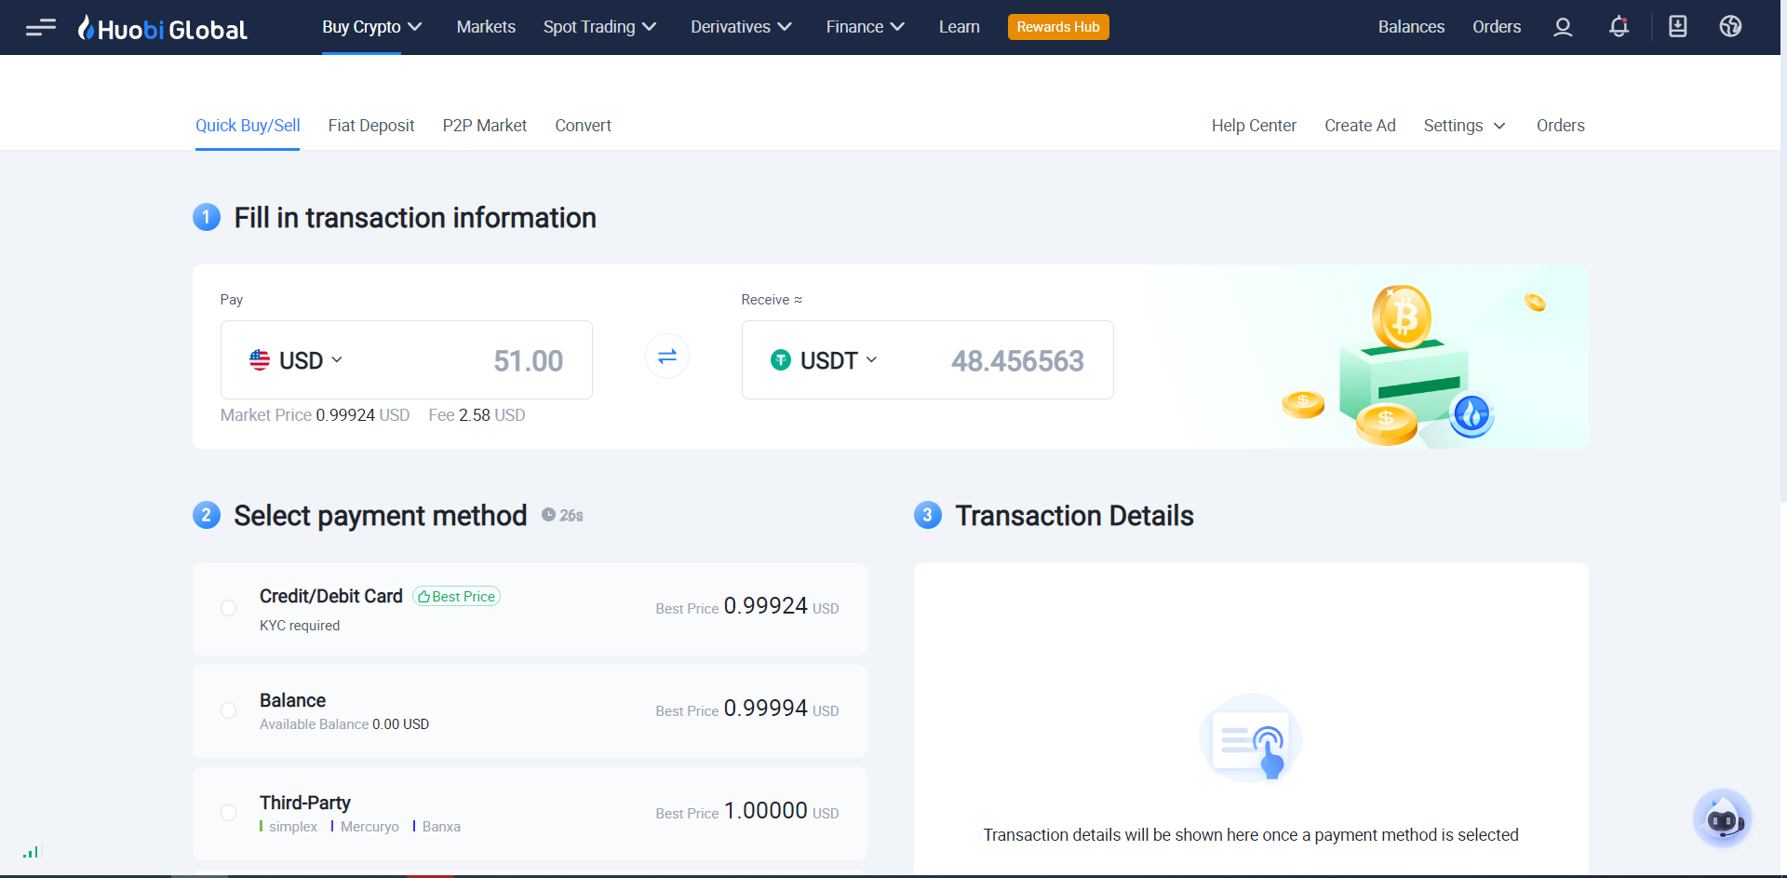Click the USD flag icon
The image size is (1787, 878).
pyautogui.click(x=260, y=360)
